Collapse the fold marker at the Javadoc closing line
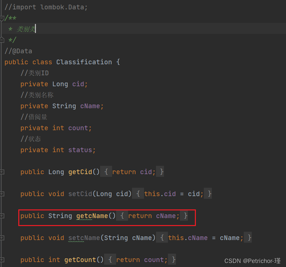Viewport: 286px width, 267px height. (x=2, y=40)
